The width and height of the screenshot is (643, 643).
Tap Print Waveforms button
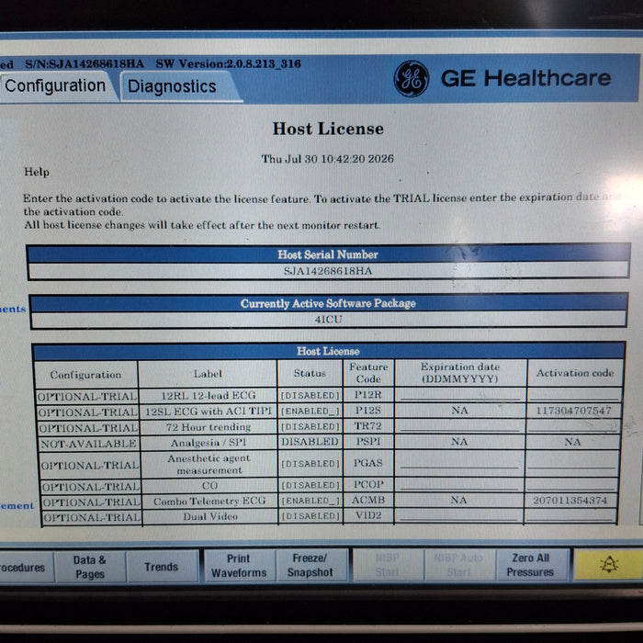[239, 566]
